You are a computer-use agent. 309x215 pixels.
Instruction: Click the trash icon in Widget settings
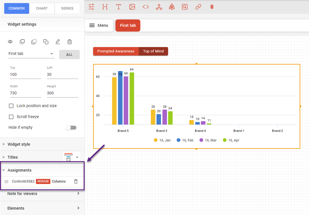point(70,42)
